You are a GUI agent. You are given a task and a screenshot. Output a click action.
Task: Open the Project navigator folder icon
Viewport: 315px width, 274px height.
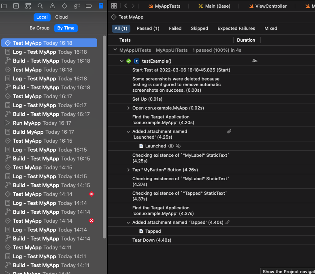pos(4,6)
